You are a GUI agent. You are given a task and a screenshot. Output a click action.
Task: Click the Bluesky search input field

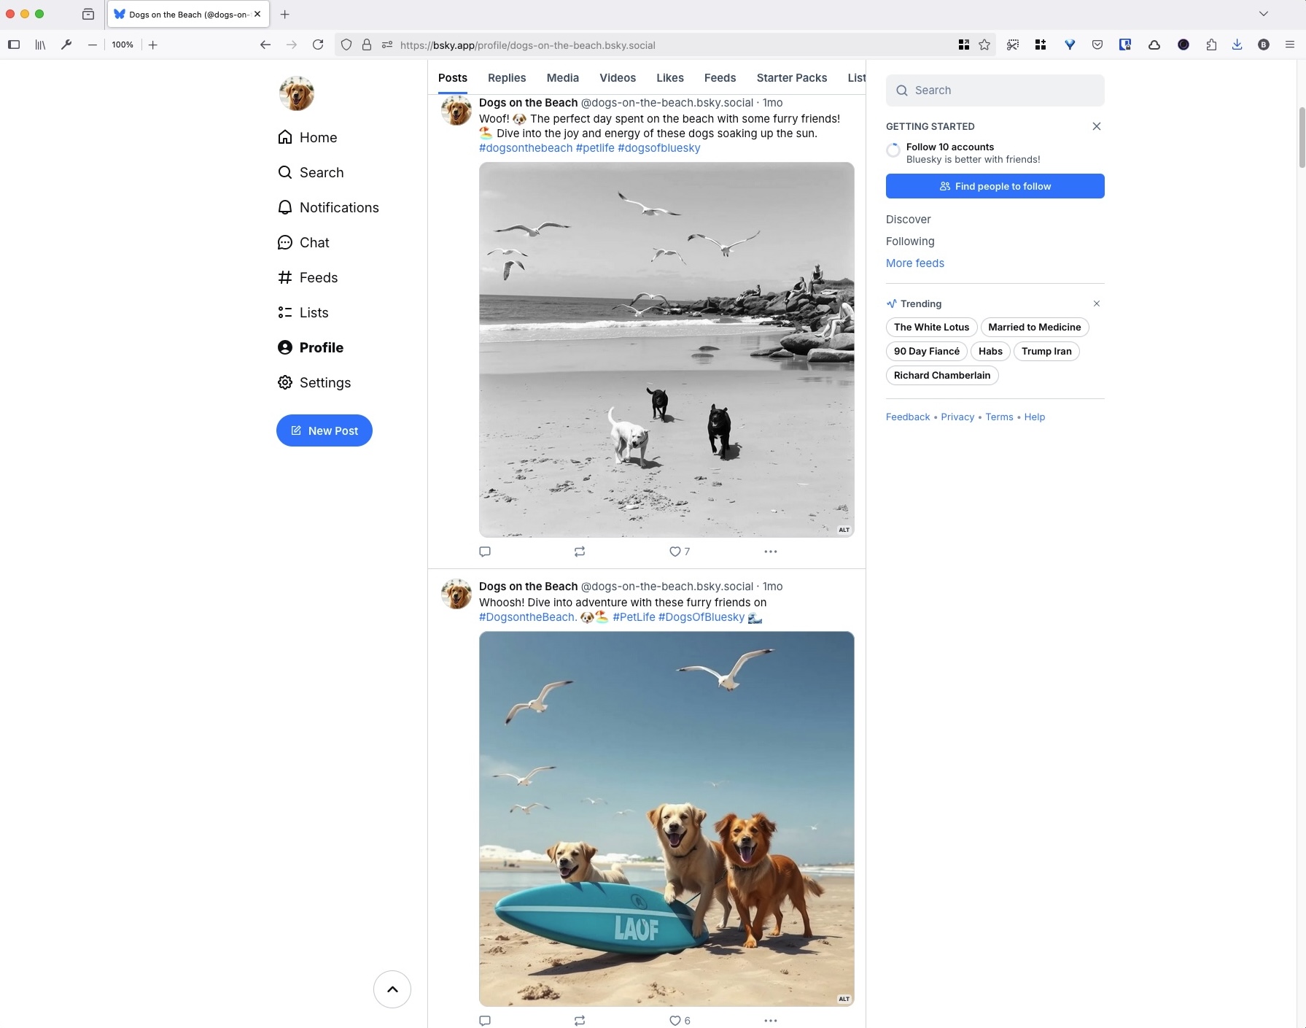pyautogui.click(x=995, y=90)
